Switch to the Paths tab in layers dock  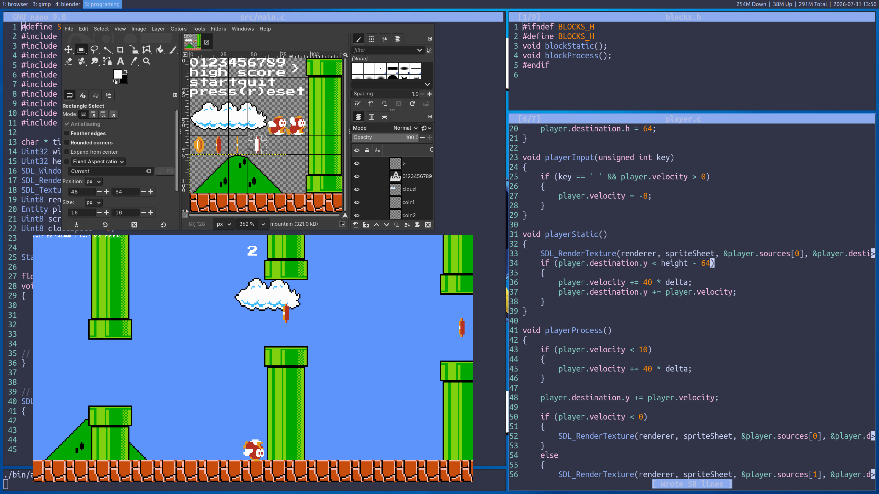(385, 117)
